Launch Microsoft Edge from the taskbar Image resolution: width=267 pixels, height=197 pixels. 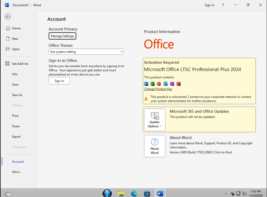pyautogui.click(x=134, y=193)
